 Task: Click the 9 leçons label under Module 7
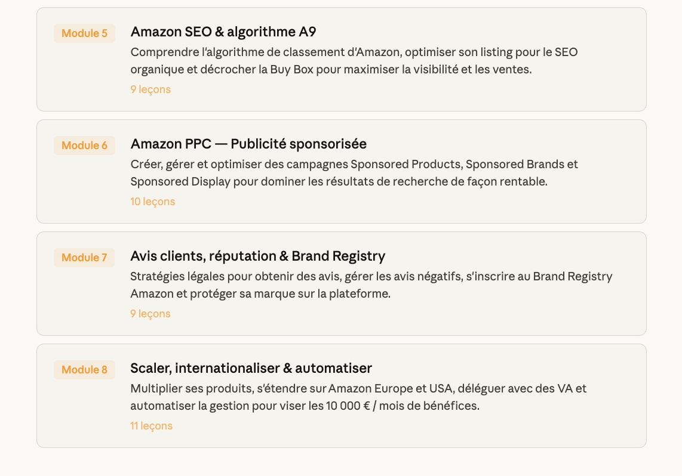[150, 314]
